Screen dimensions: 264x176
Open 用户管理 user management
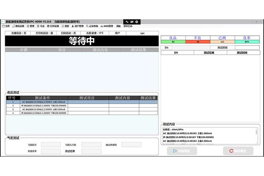click(x=78, y=26)
